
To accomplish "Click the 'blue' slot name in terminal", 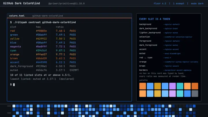I will (13, 43).
